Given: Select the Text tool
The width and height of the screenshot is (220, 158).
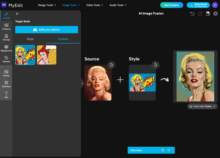Looking at the screenshot, I should [6, 95].
